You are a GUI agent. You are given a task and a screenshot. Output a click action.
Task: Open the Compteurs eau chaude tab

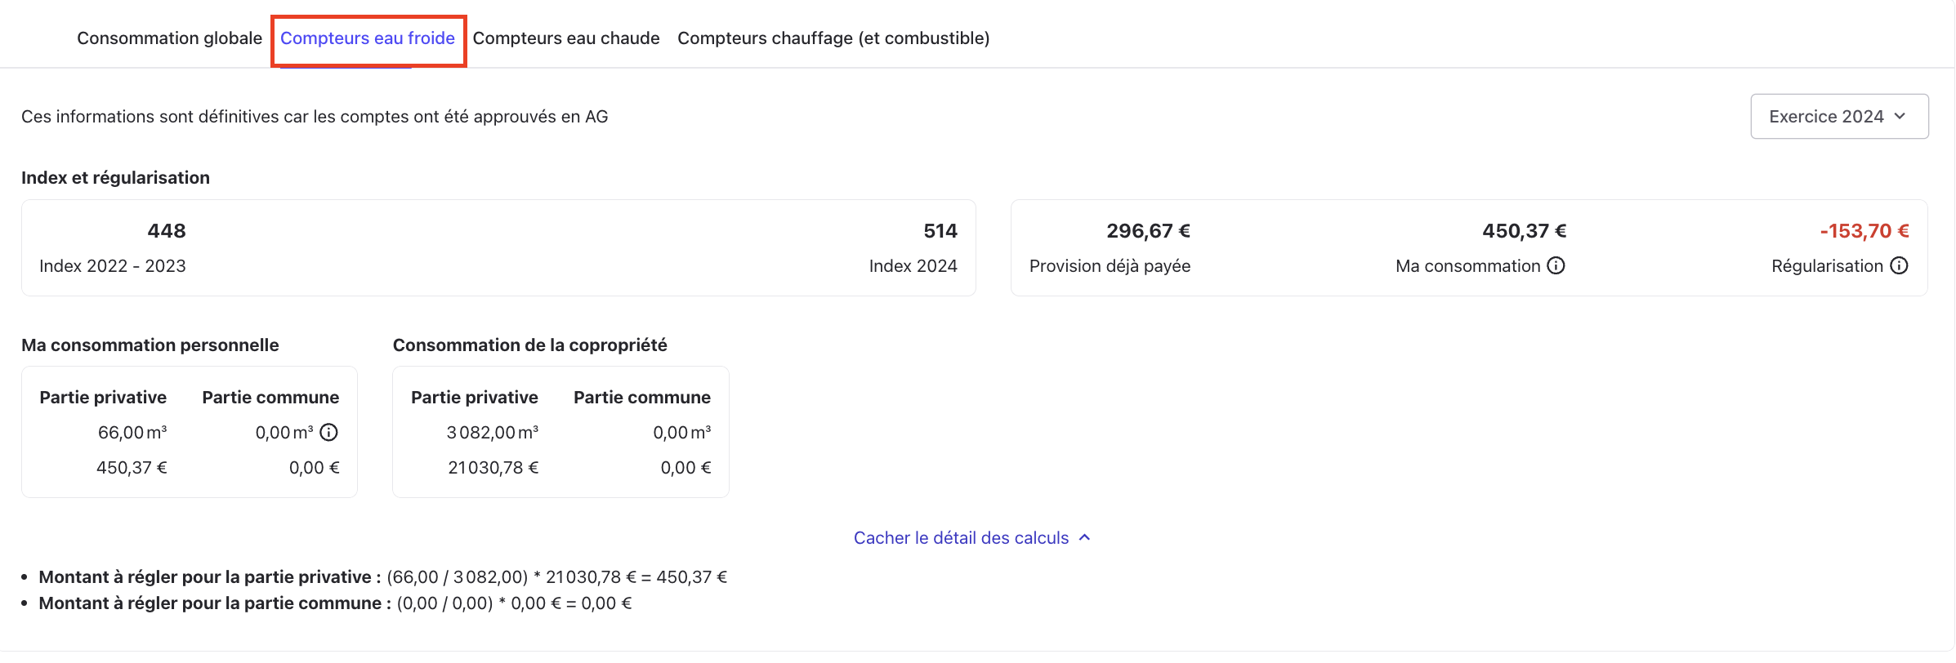[x=566, y=38]
